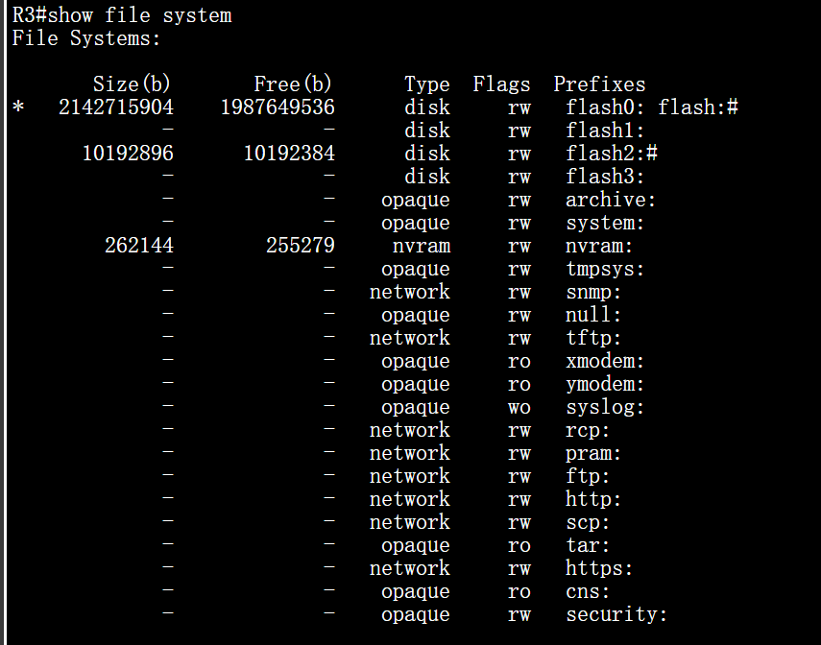The height and width of the screenshot is (645, 821).
Task: Click the Flags column header
Action: pos(501,84)
